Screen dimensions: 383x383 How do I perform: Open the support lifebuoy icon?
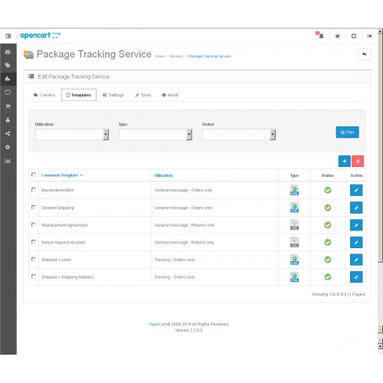pyautogui.click(x=353, y=36)
